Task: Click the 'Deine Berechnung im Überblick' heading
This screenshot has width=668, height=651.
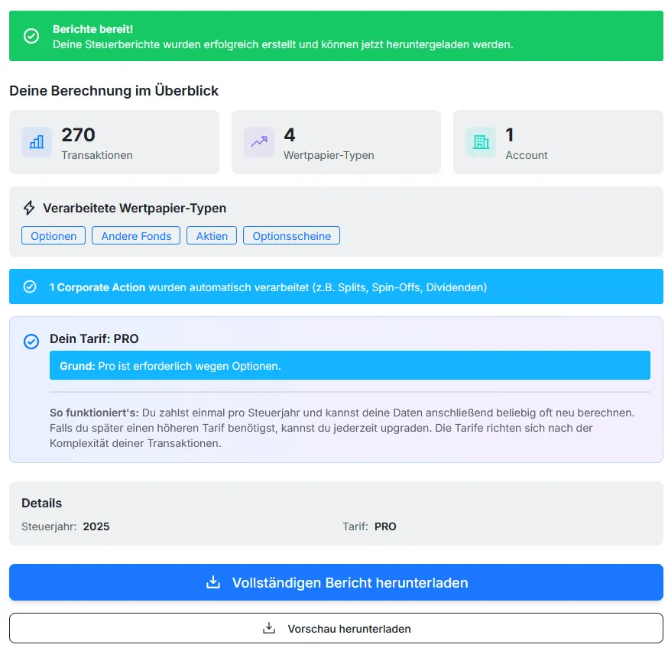Action: tap(114, 91)
